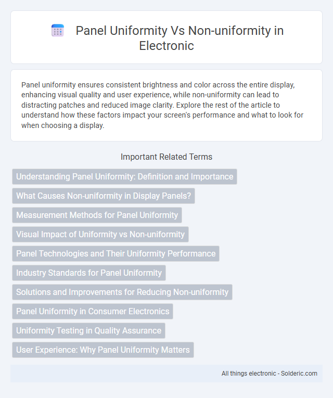Screen dimensions: 333x398
Task: Select 'Uniformity Testing in Quality Assurance' tag
Action: (x=88, y=330)
